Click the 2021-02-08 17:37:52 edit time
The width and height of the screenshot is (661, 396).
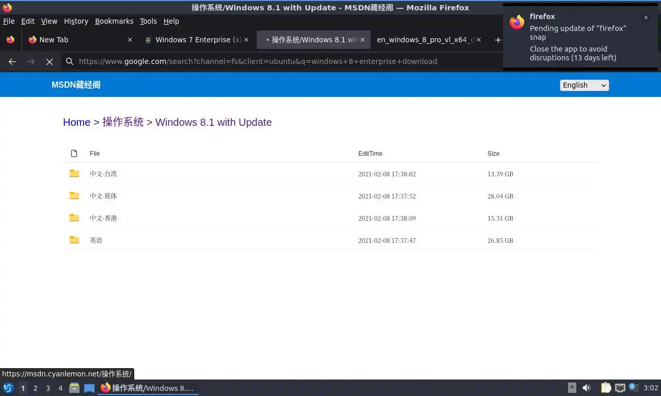click(x=387, y=196)
